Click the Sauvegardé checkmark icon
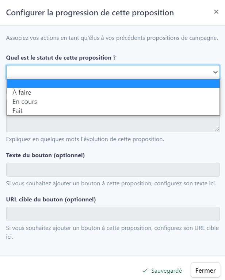 pyautogui.click(x=145, y=271)
